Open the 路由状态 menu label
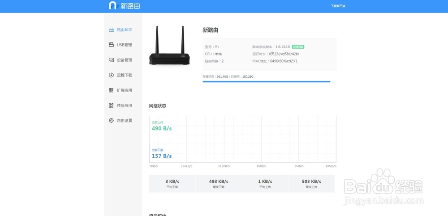The image size is (448, 216). point(125,30)
